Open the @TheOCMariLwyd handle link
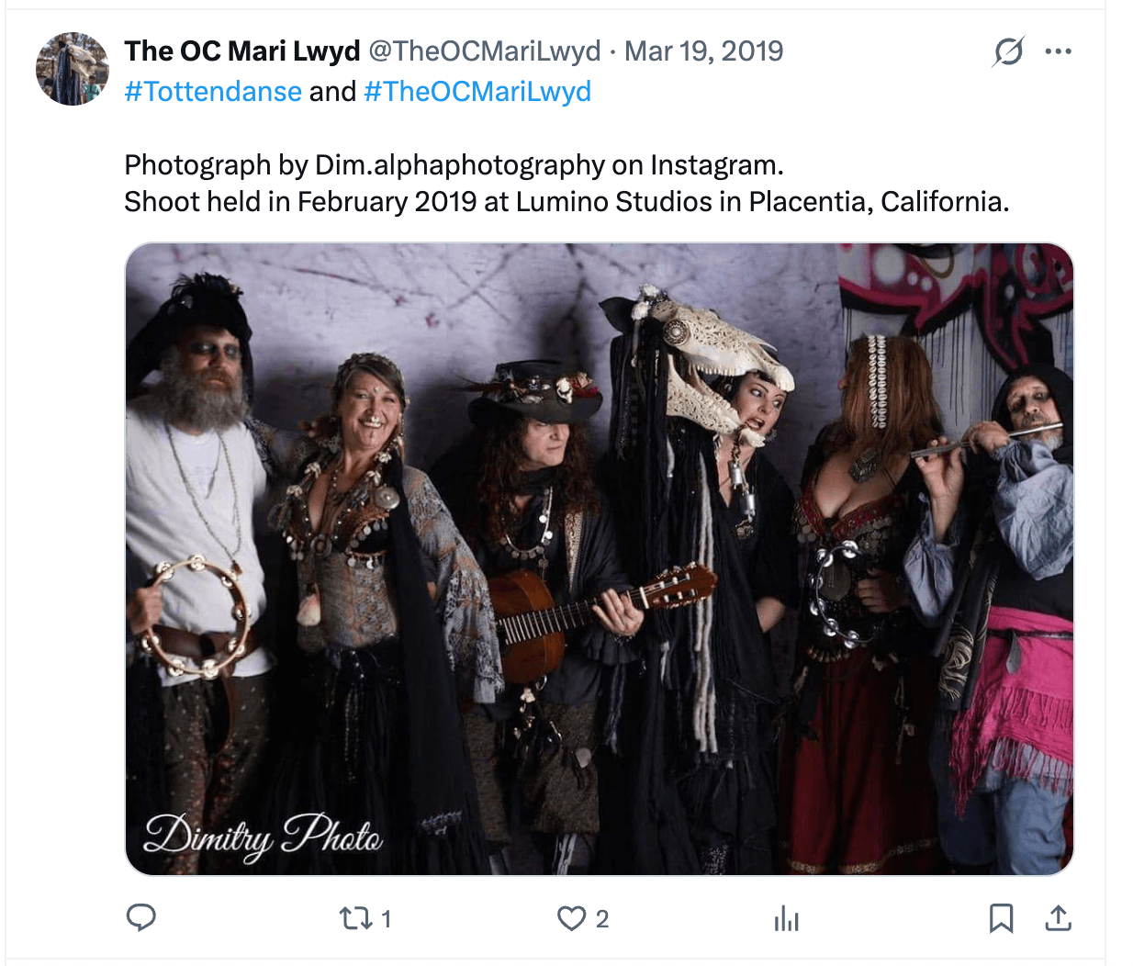1133x966 pixels. pos(484,51)
